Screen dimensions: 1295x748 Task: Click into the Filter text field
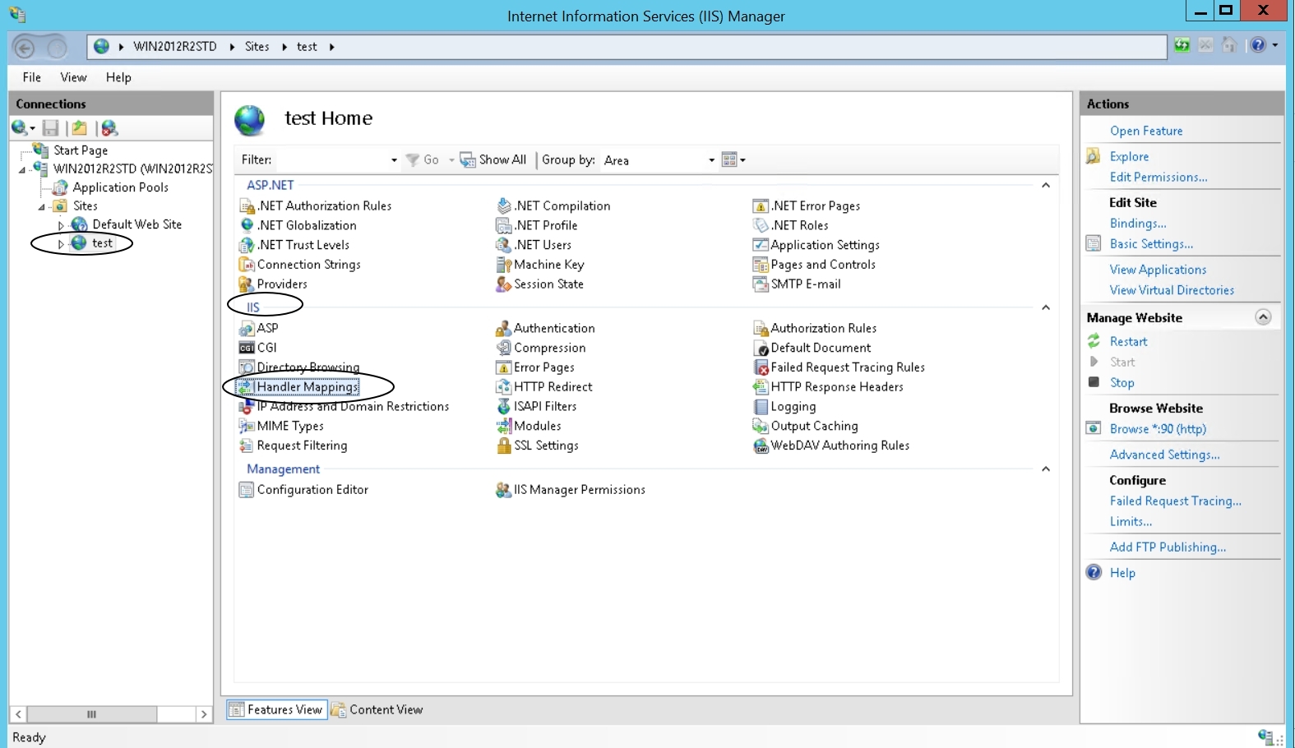pos(331,160)
